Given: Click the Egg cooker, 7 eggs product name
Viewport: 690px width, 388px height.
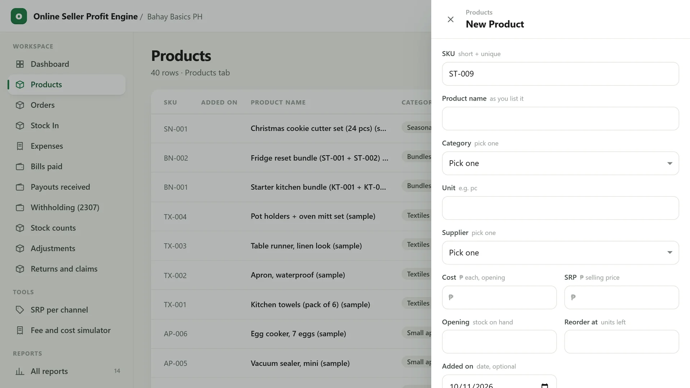Looking at the screenshot, I should click(298, 334).
